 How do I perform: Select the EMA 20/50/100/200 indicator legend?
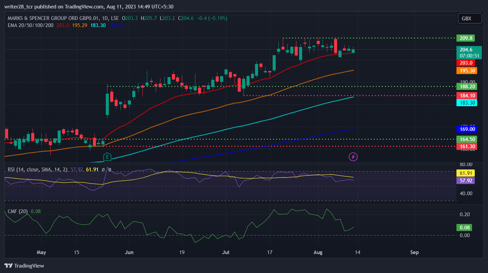(31, 25)
